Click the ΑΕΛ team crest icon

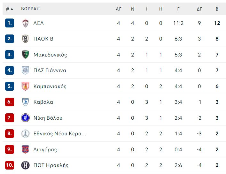25,23
